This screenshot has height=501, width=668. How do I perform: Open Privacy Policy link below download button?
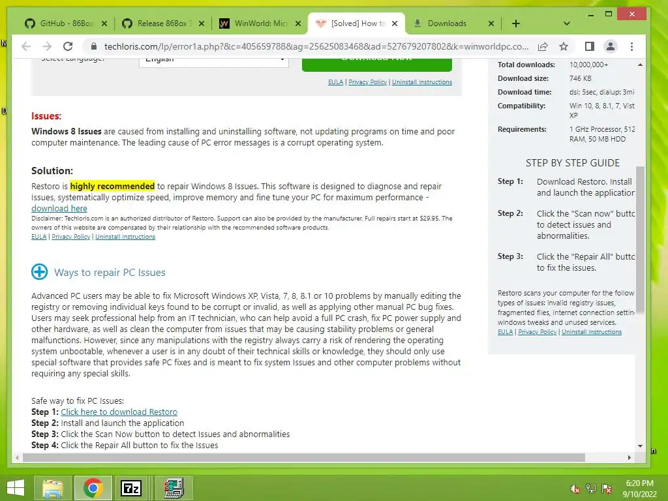coord(368,82)
